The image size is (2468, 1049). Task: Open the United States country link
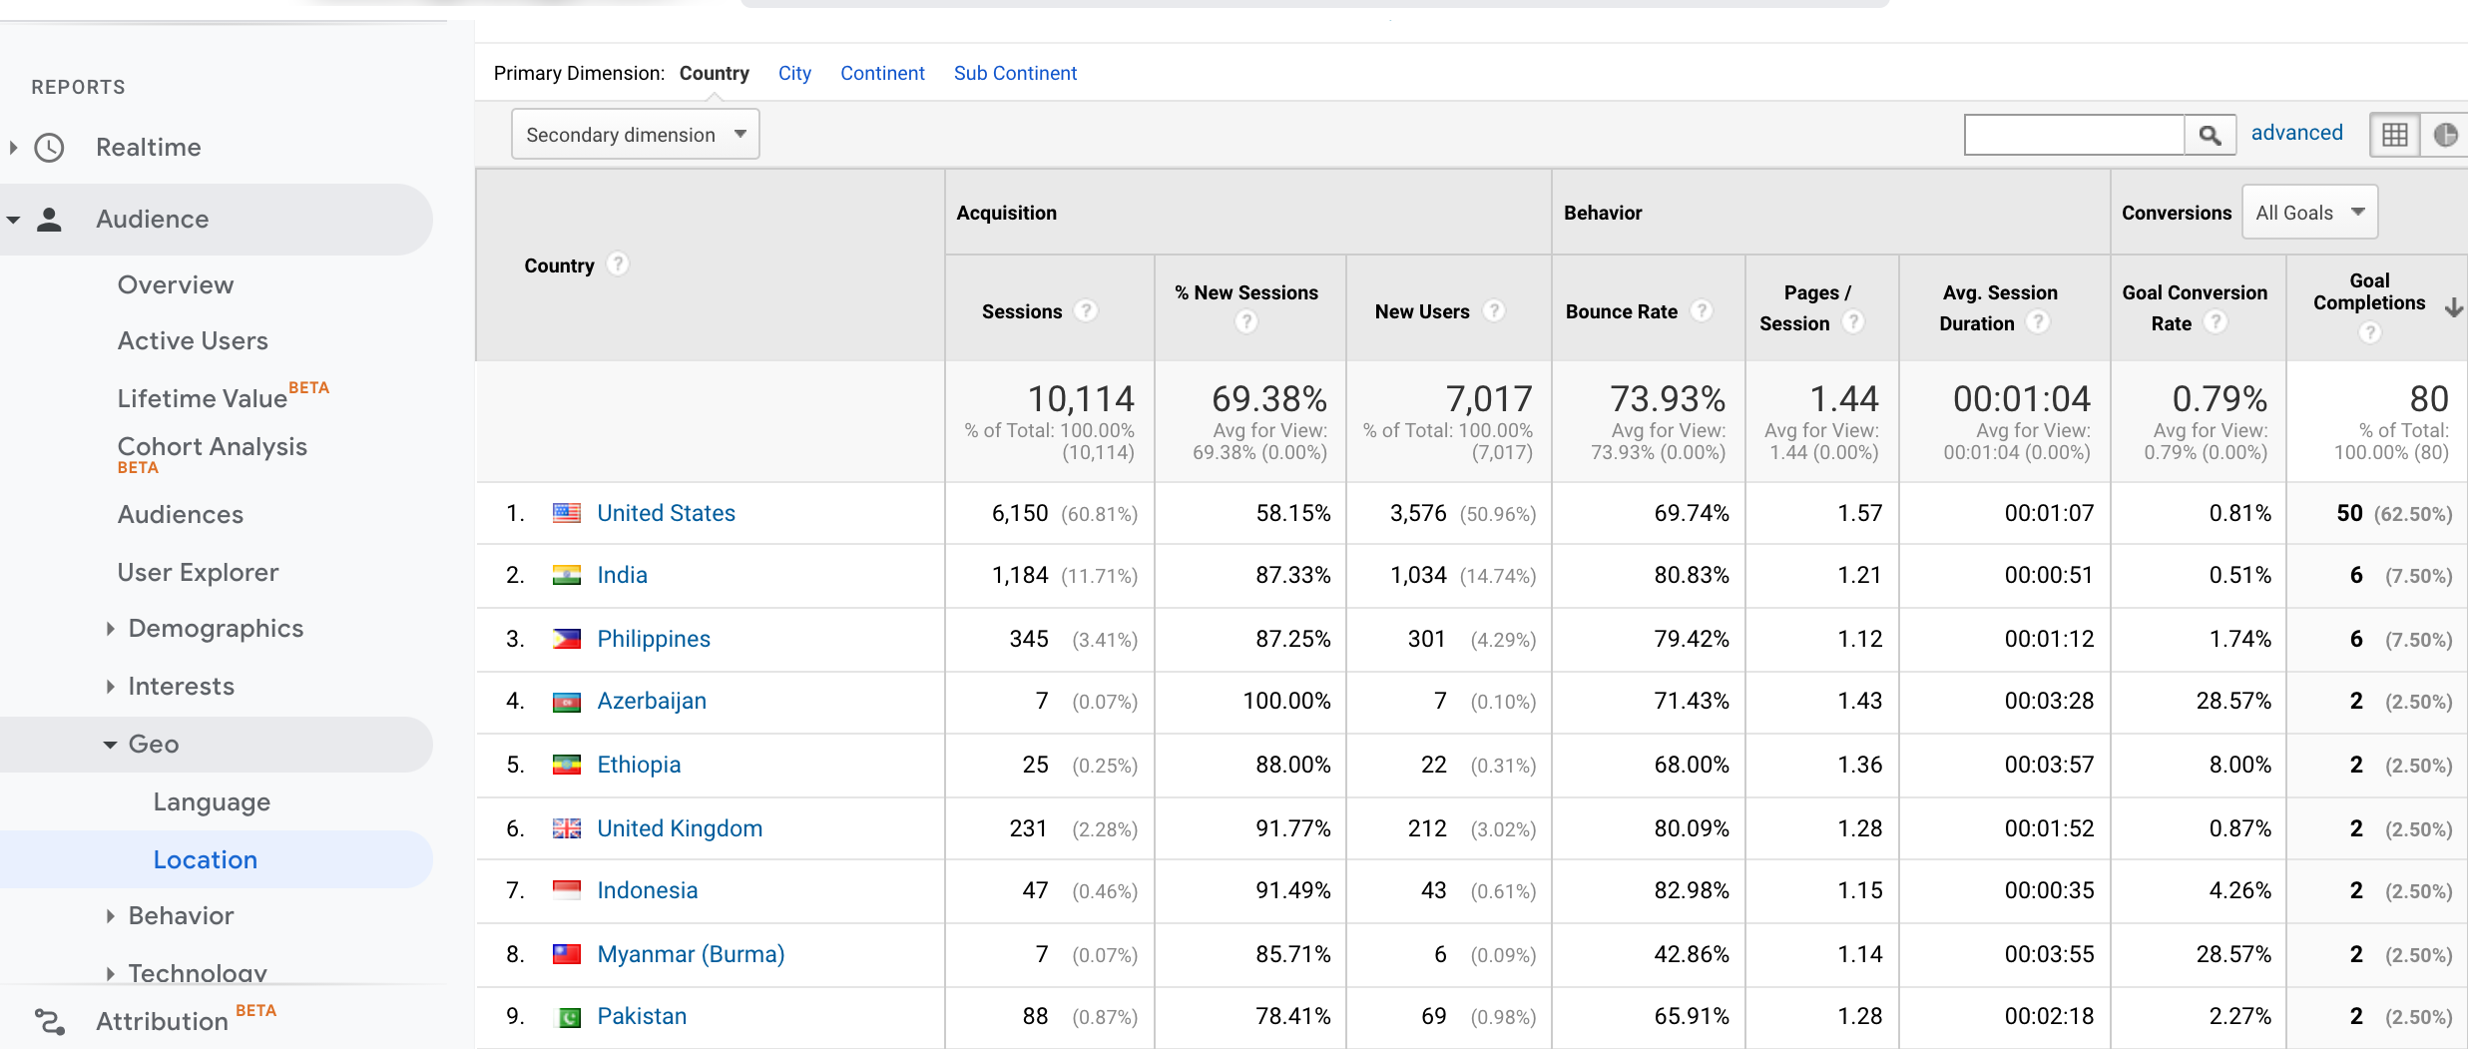(666, 513)
